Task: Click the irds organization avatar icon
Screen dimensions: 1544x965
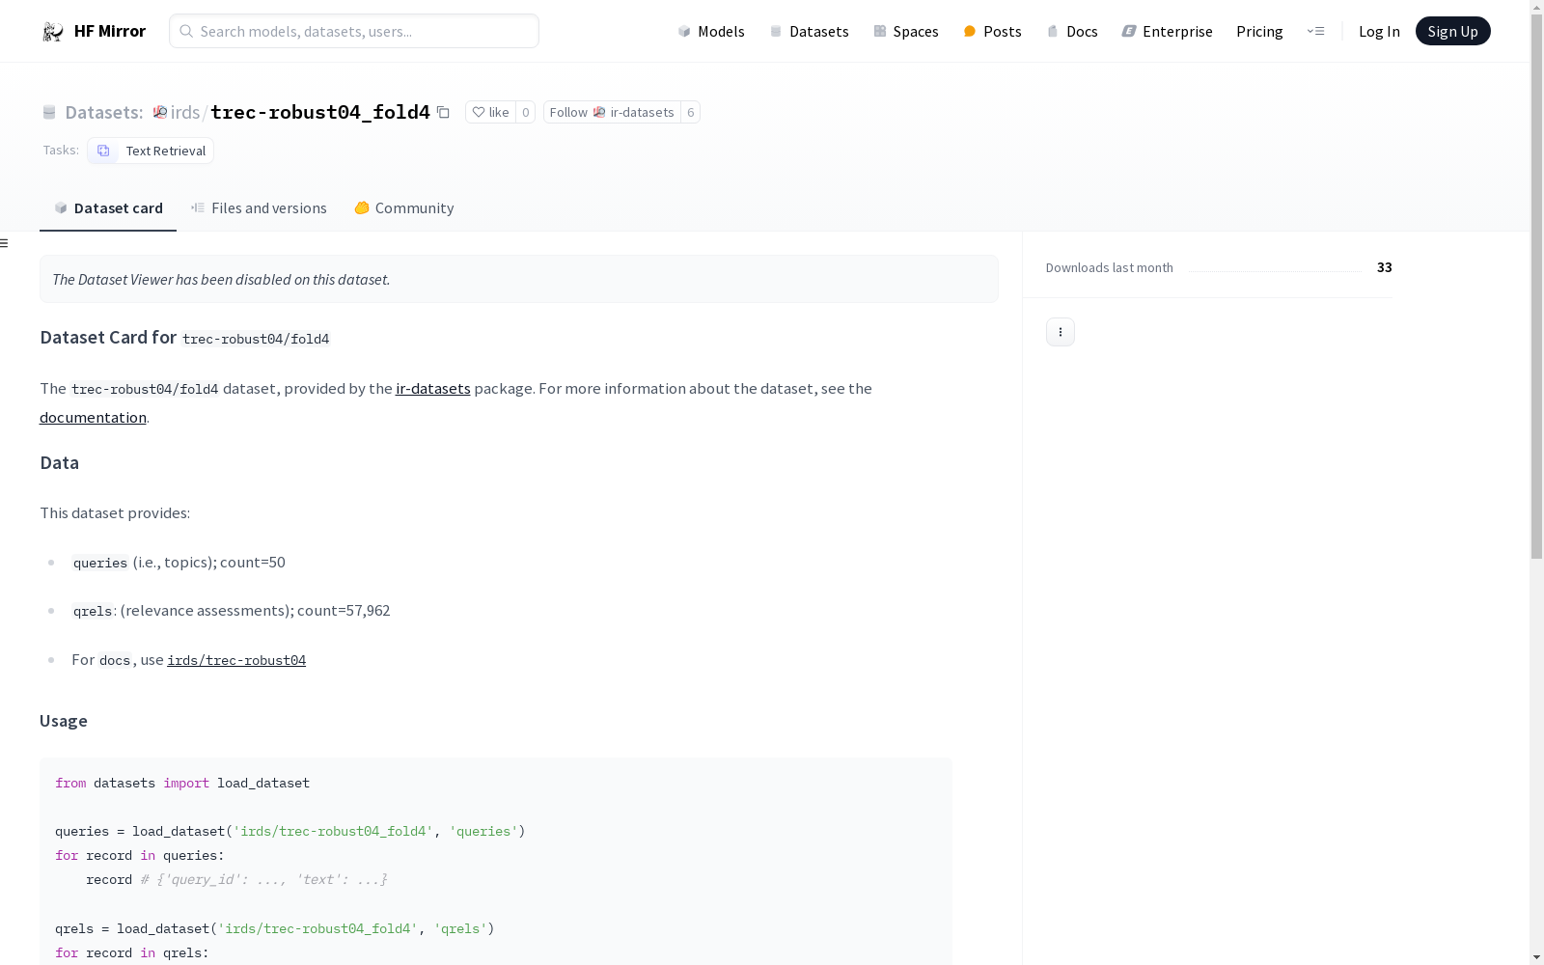Action: 160,112
